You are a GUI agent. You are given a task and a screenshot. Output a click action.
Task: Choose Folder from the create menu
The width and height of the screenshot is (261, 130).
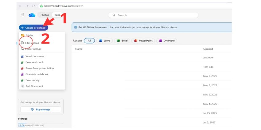tap(42, 35)
